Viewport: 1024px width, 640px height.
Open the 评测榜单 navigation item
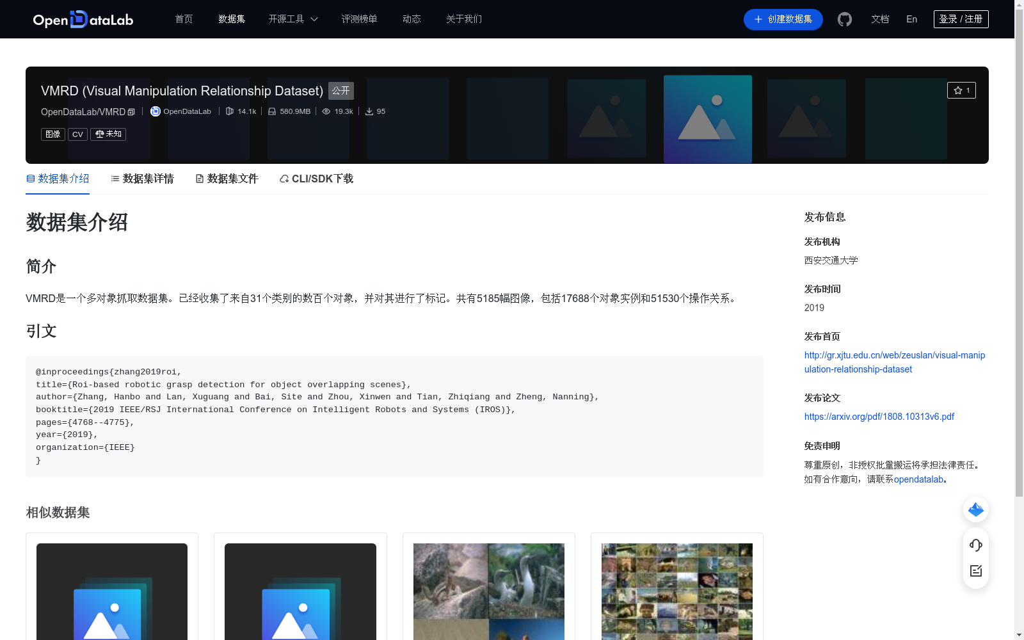(359, 19)
